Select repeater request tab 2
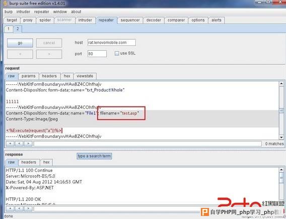This screenshot has width=286, height=219. [18, 29]
